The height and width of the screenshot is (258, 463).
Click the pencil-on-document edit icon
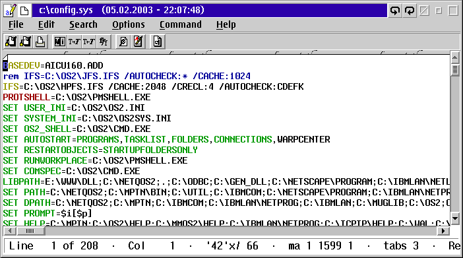tap(138, 42)
